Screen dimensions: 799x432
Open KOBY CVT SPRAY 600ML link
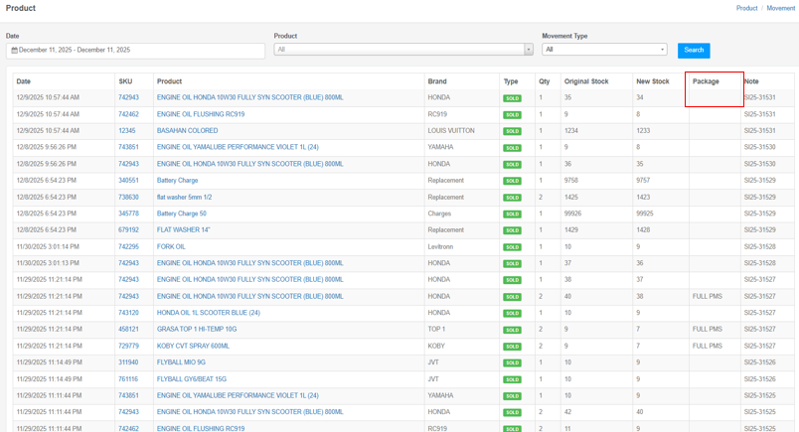coord(193,346)
